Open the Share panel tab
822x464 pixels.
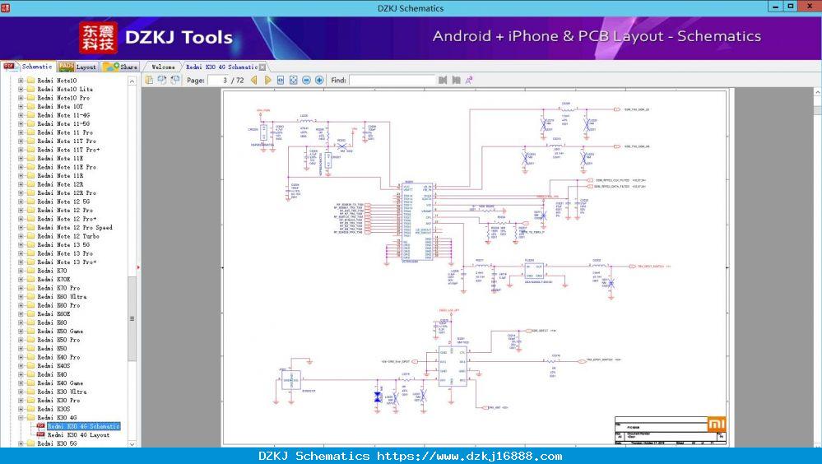pos(120,67)
